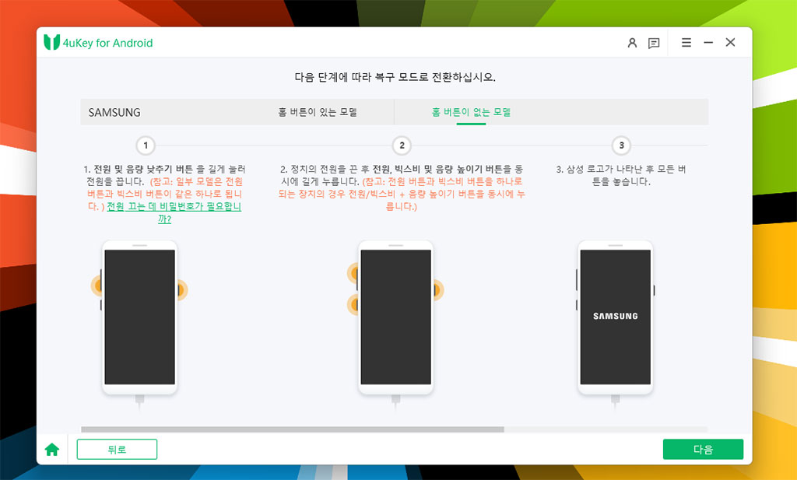Click the 뒤로 back button
This screenshot has height=480, width=797.
coord(117,450)
